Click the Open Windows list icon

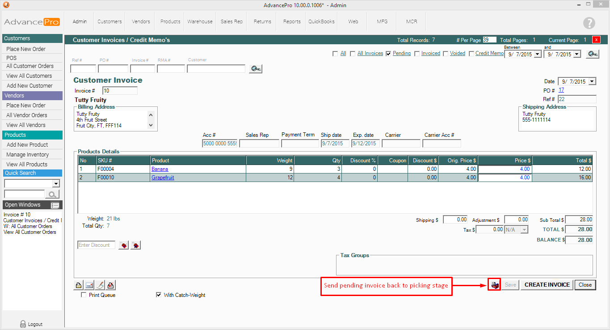(55, 205)
